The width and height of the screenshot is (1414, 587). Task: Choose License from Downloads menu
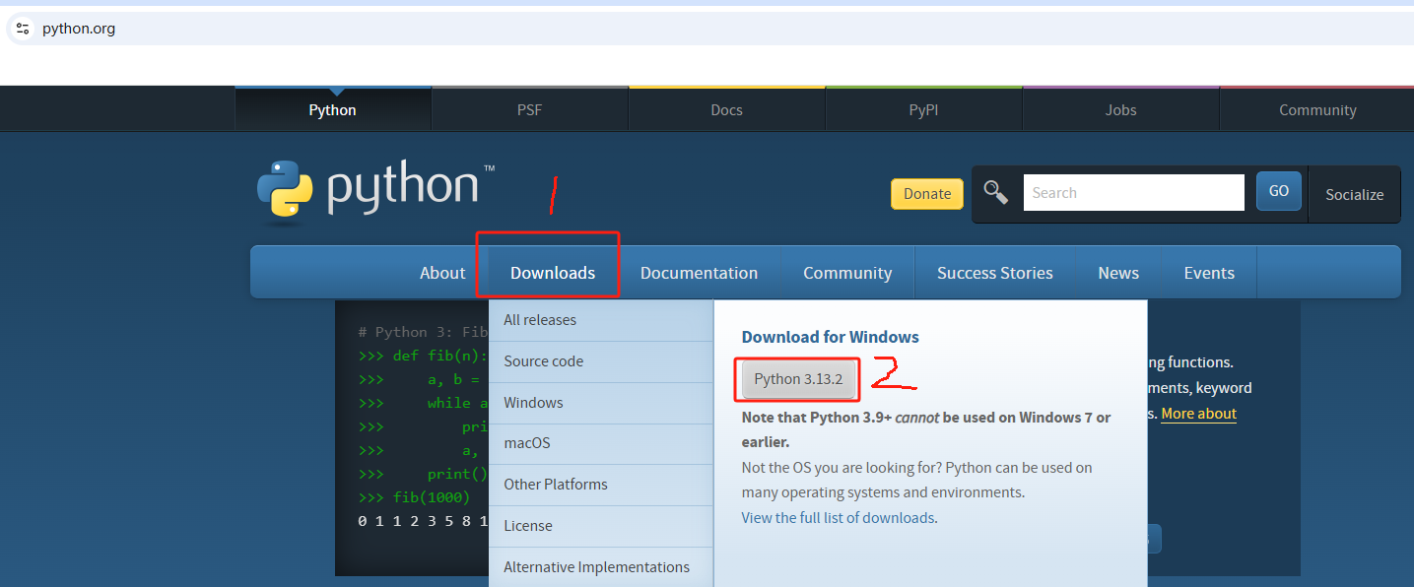601,526
